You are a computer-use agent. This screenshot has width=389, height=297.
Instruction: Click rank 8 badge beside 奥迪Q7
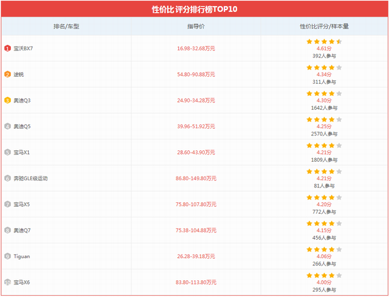(7, 231)
